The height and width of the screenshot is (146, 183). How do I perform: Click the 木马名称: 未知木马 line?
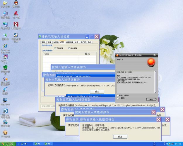[124, 72]
